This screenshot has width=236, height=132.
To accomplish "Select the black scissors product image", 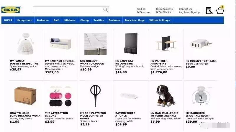I will click(x=95, y=96).
